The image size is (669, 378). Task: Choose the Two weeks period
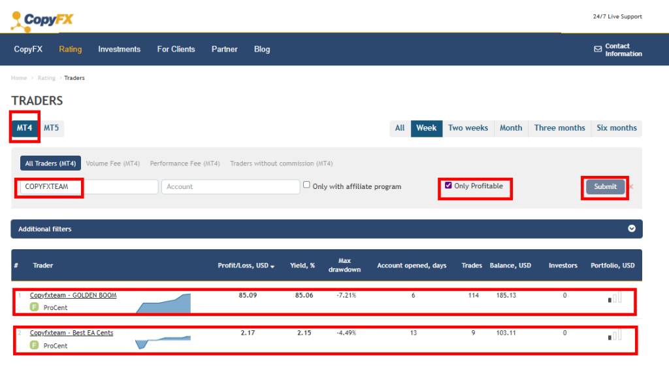pos(468,128)
